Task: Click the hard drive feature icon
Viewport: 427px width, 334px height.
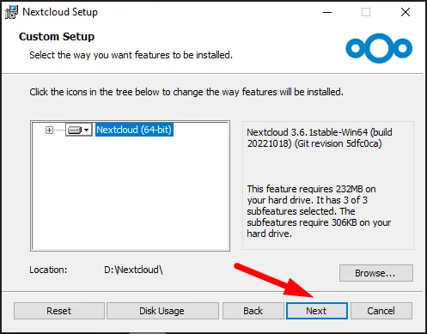Action: [75, 130]
